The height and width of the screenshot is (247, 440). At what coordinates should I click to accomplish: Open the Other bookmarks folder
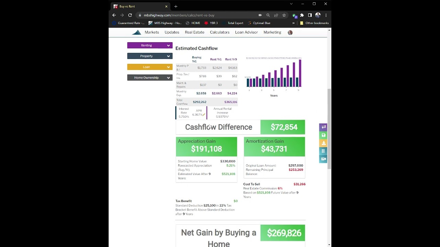click(x=314, y=23)
